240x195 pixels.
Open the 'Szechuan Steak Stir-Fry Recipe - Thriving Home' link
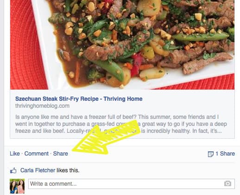coord(79,99)
